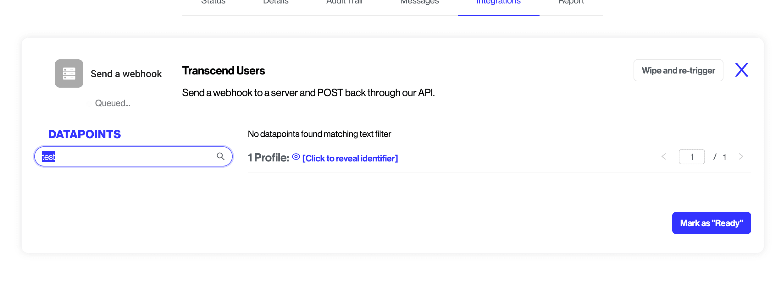This screenshot has width=781, height=299.
Task: Switch to the Status tab
Action: [213, 3]
